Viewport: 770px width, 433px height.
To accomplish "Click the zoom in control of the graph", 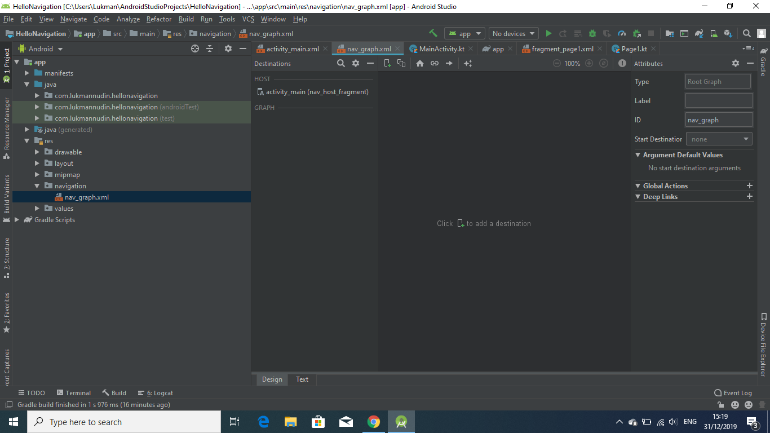I will [x=590, y=63].
